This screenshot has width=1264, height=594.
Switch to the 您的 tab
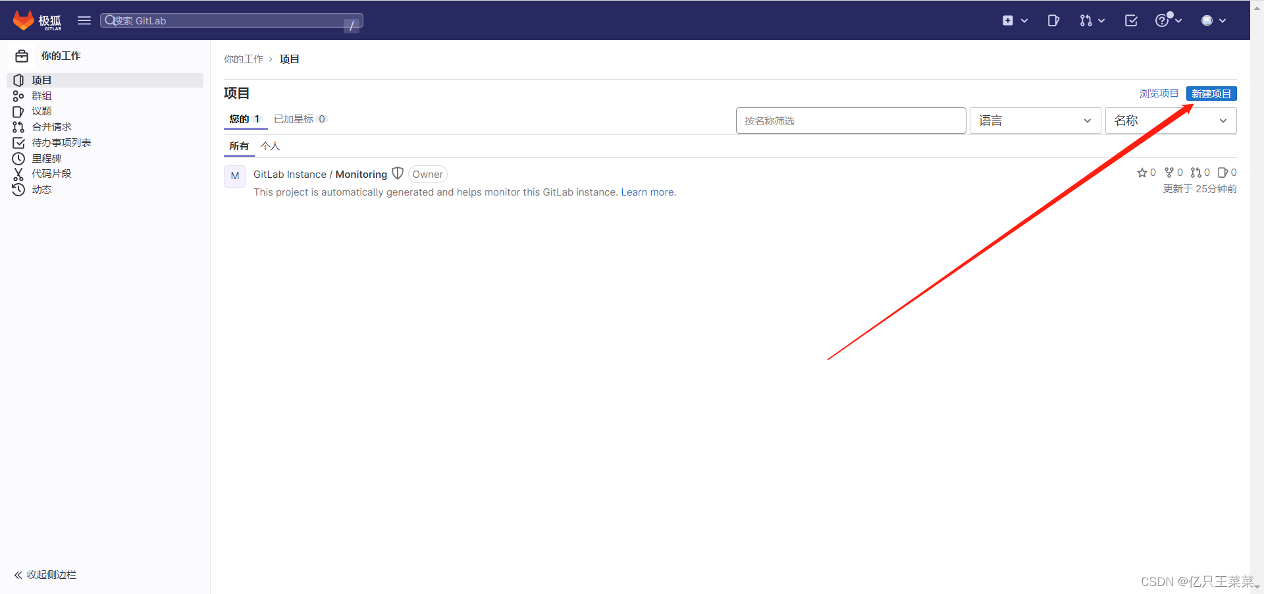pos(245,119)
